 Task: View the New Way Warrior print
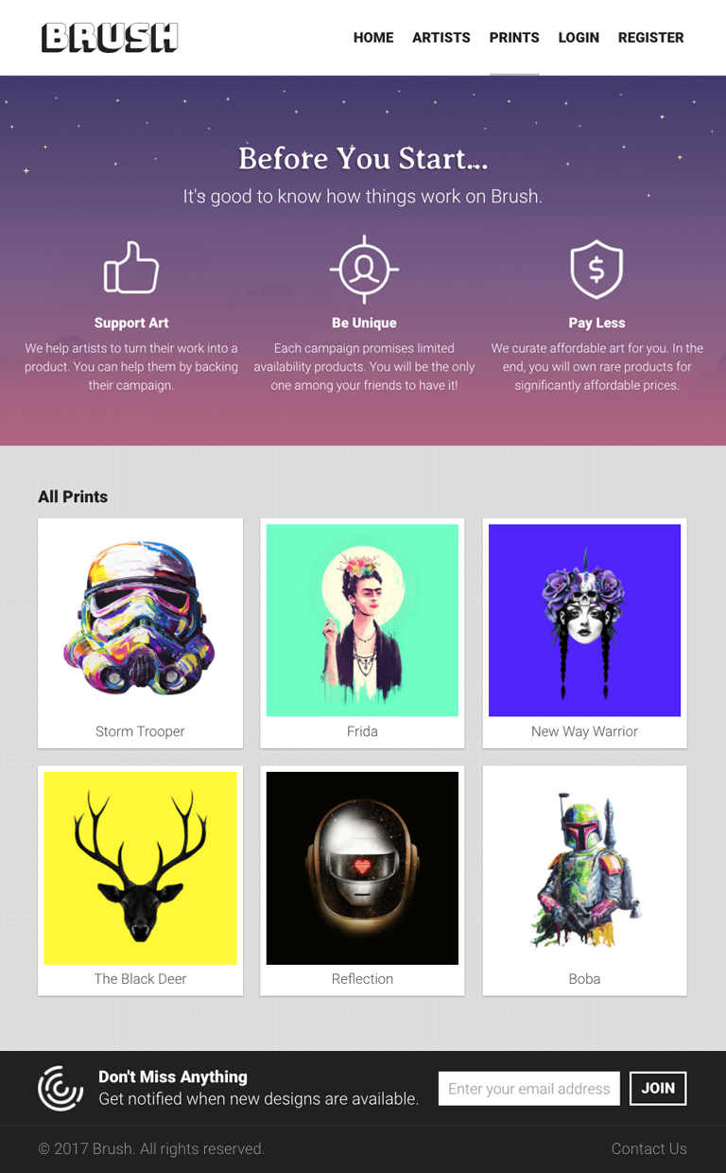[x=584, y=621]
